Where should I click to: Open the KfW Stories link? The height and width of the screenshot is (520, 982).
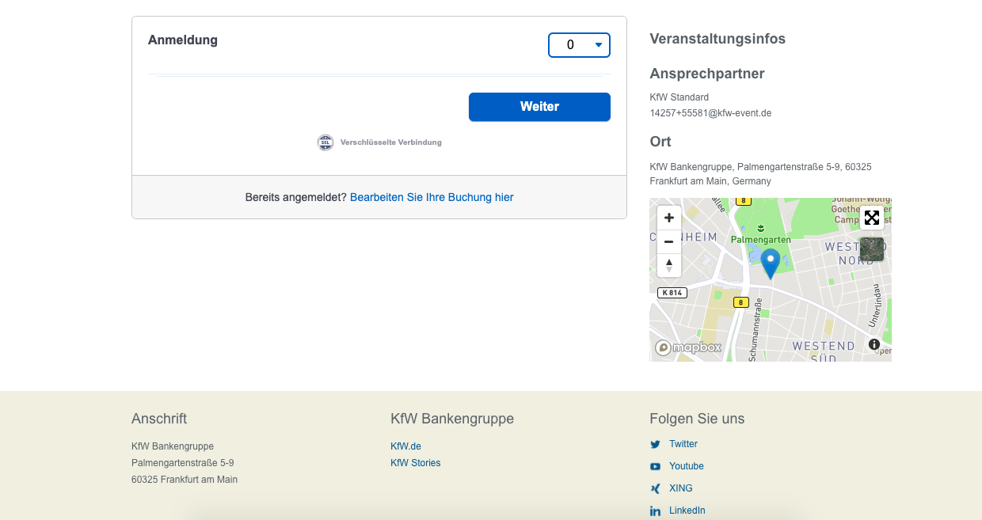[415, 463]
